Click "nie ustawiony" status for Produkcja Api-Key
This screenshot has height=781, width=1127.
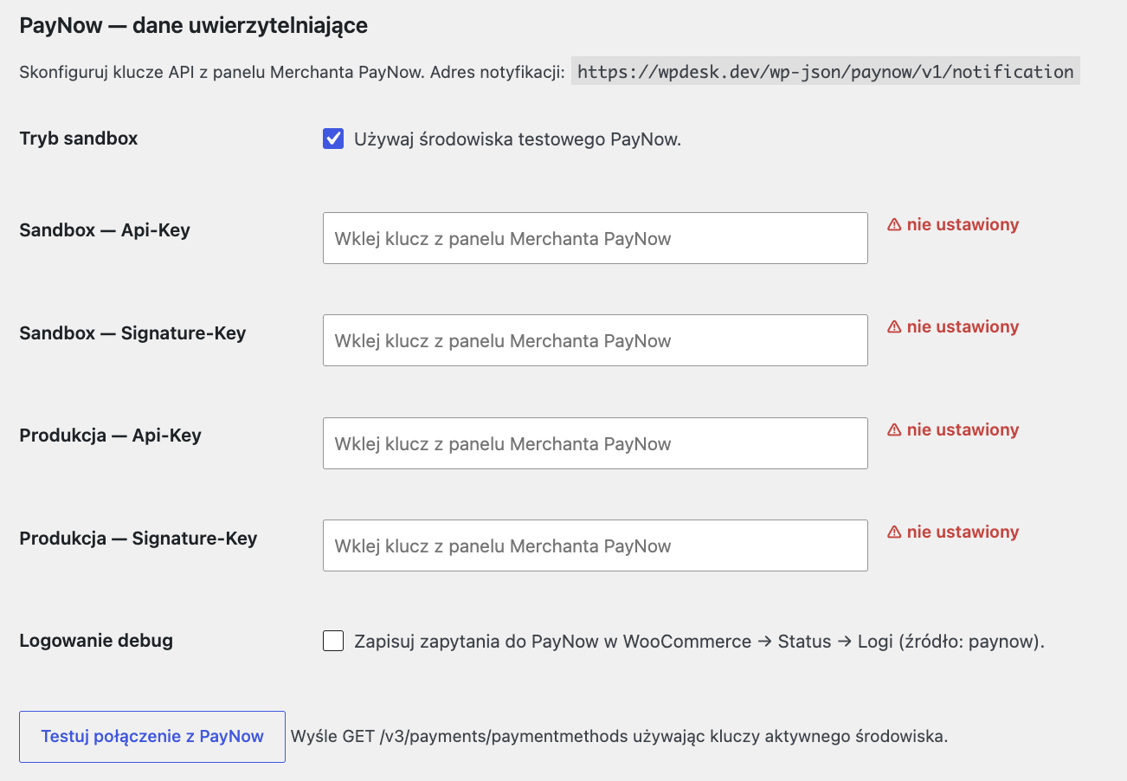coord(963,430)
